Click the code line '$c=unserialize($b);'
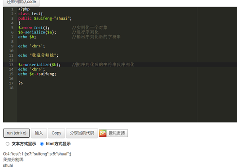Screen dimensions: 237x168 point(39,65)
